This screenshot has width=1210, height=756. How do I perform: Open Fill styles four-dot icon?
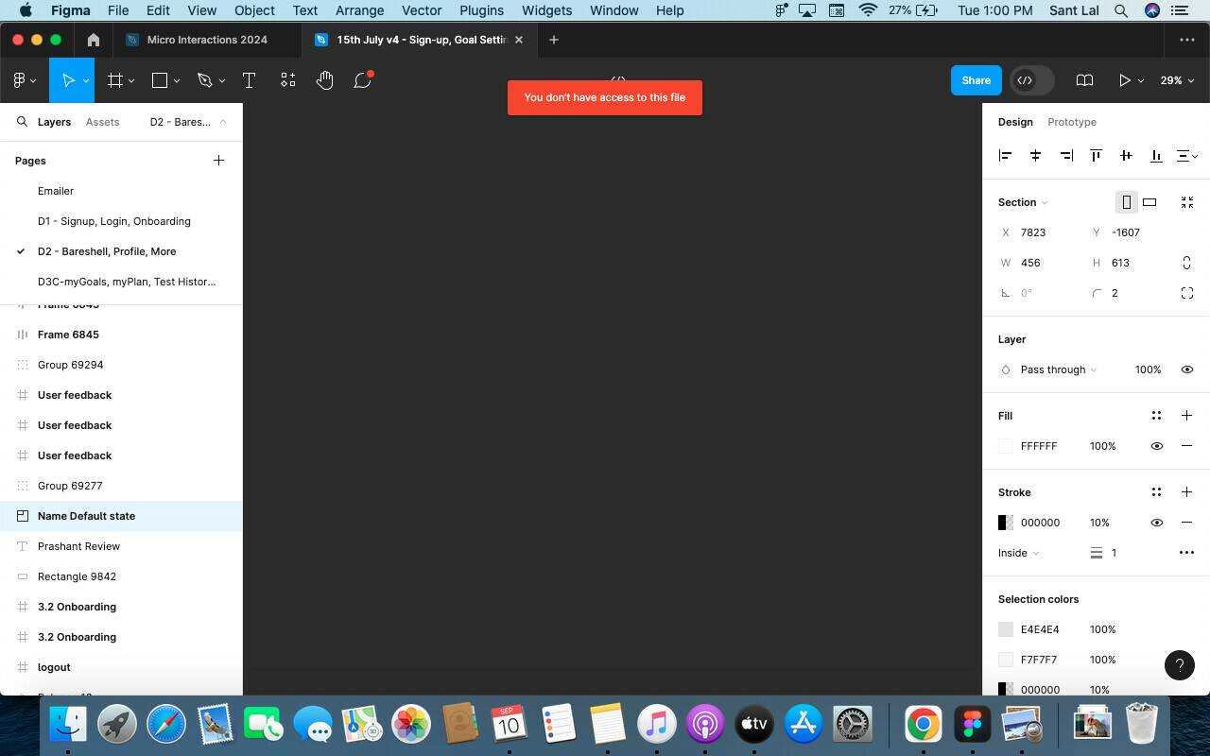(1156, 416)
